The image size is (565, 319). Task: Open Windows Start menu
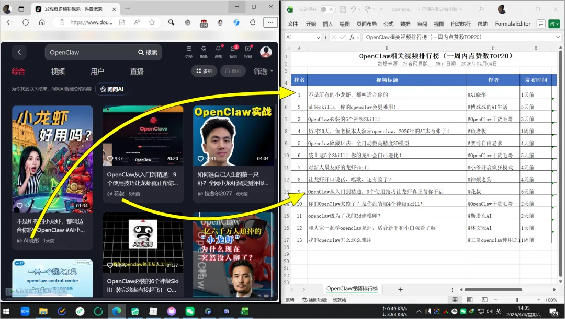[x=6, y=311]
